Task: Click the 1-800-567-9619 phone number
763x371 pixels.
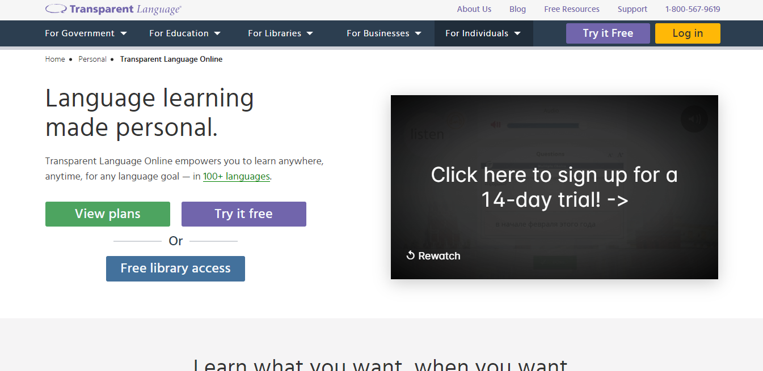Action: [x=693, y=9]
